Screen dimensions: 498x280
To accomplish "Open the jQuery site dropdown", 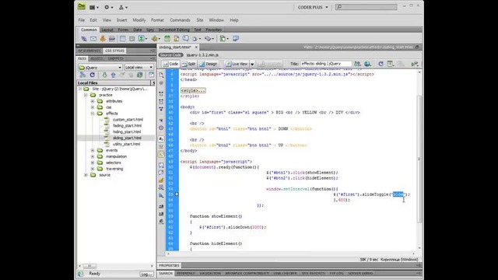I will click(x=100, y=68).
